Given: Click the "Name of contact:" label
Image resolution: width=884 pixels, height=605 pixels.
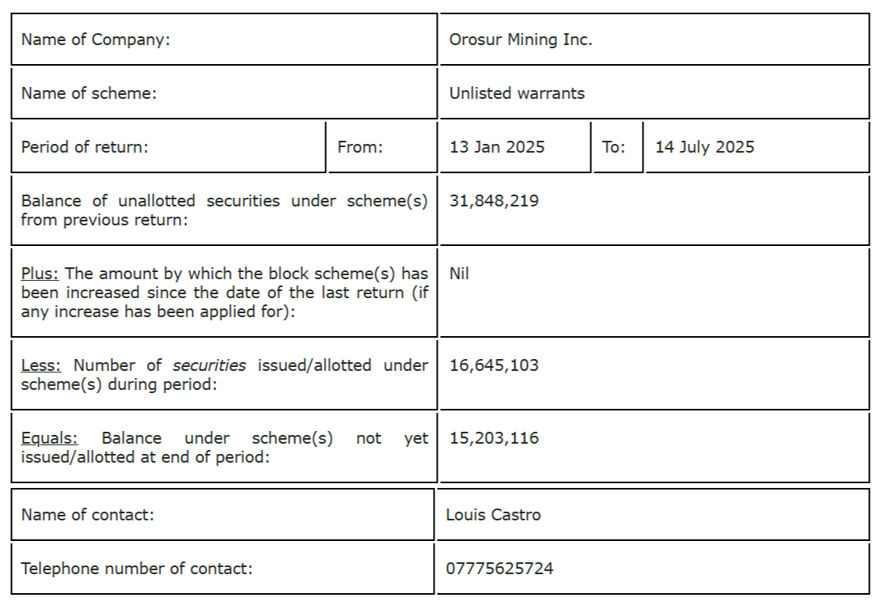Looking at the screenshot, I should pyautogui.click(x=88, y=515).
